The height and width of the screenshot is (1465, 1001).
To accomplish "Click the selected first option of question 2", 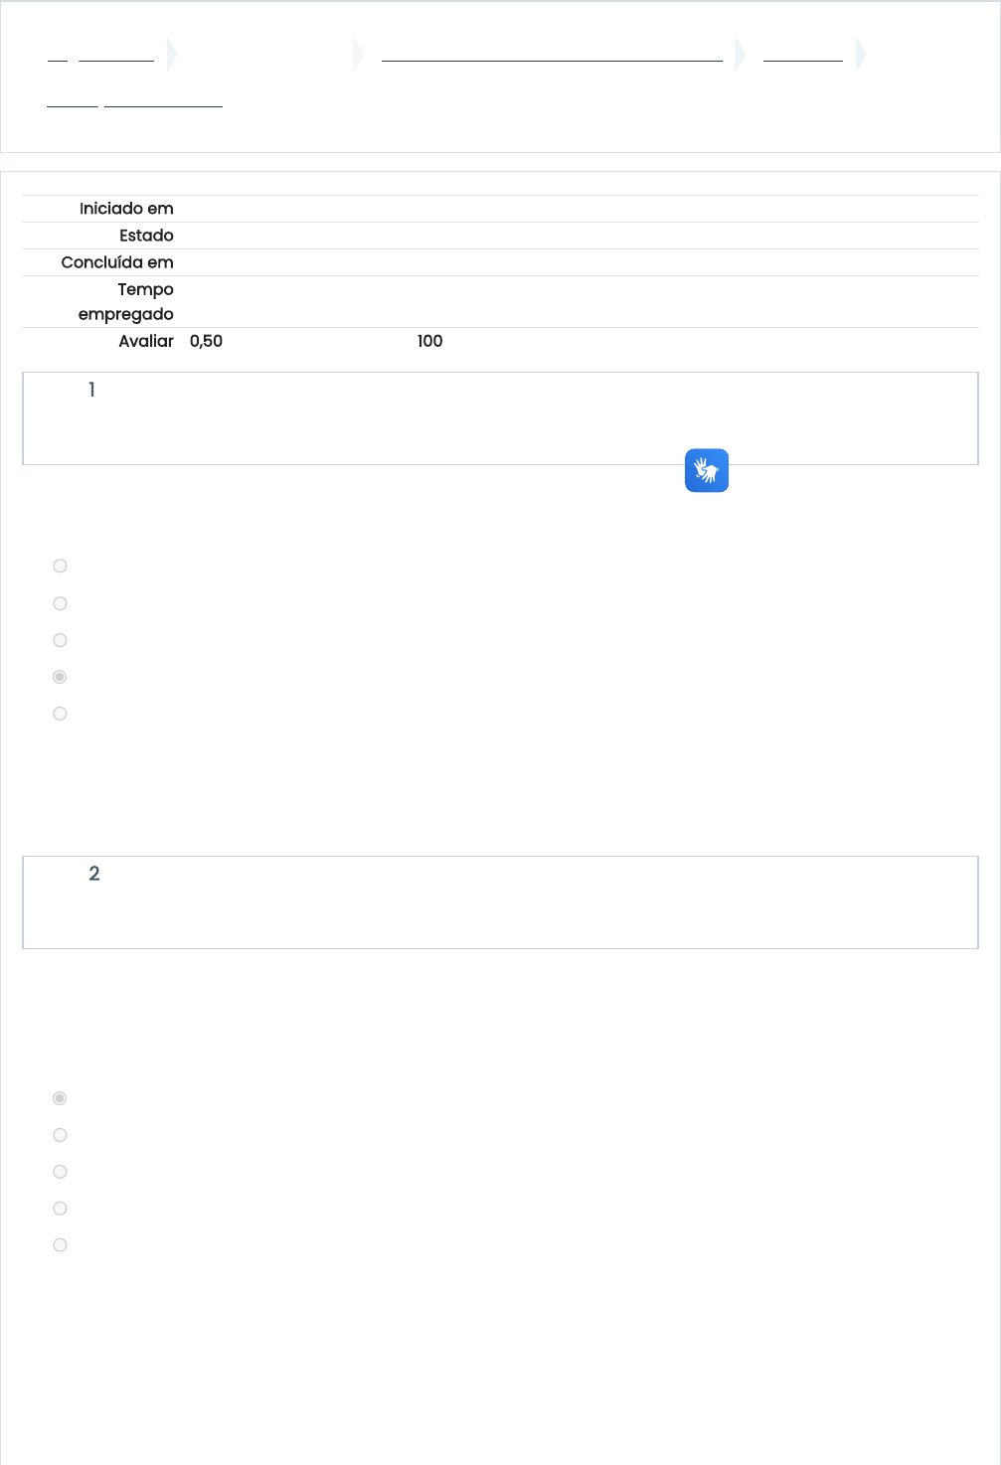I will pos(60,1098).
